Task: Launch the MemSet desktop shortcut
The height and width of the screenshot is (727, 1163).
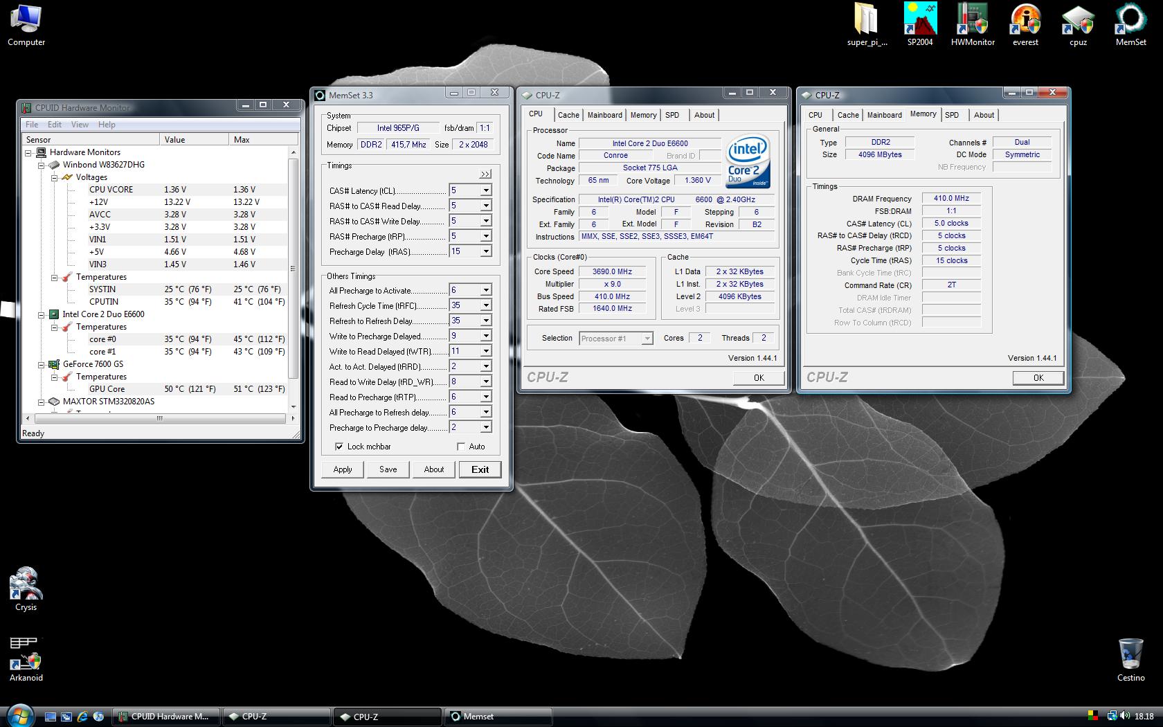Action: (x=1130, y=26)
